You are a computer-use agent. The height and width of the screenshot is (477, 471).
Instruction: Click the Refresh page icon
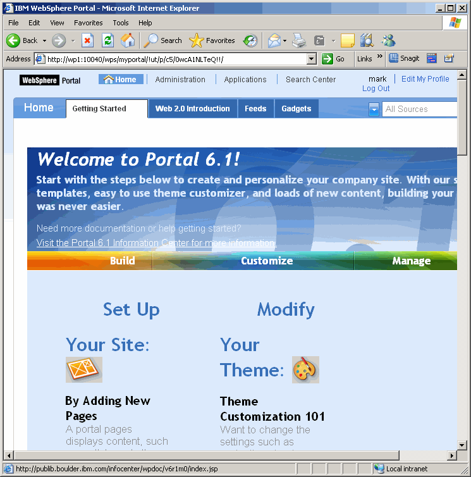pyautogui.click(x=108, y=40)
